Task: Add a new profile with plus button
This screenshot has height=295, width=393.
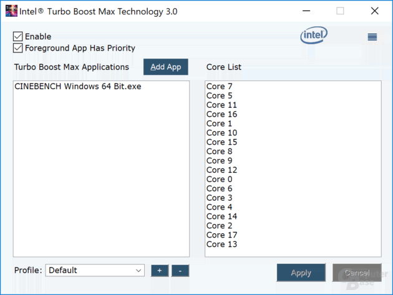Action: [x=160, y=271]
